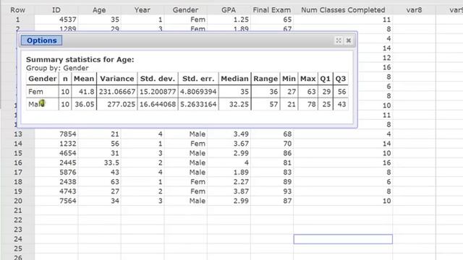Image resolution: width=463 pixels, height=260 pixels.
Task: Select the Age column header
Action: (x=99, y=10)
